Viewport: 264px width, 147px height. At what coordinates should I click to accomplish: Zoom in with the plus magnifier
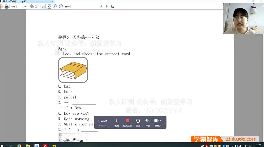(x=61, y=6)
